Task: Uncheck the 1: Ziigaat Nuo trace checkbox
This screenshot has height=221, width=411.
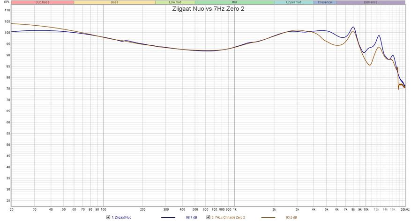Action: point(108,217)
